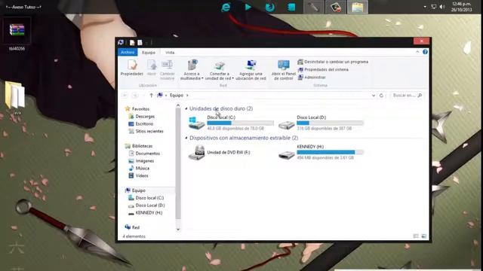Switch to the Equipo ribbon tab
The width and height of the screenshot is (483, 271).
point(149,53)
